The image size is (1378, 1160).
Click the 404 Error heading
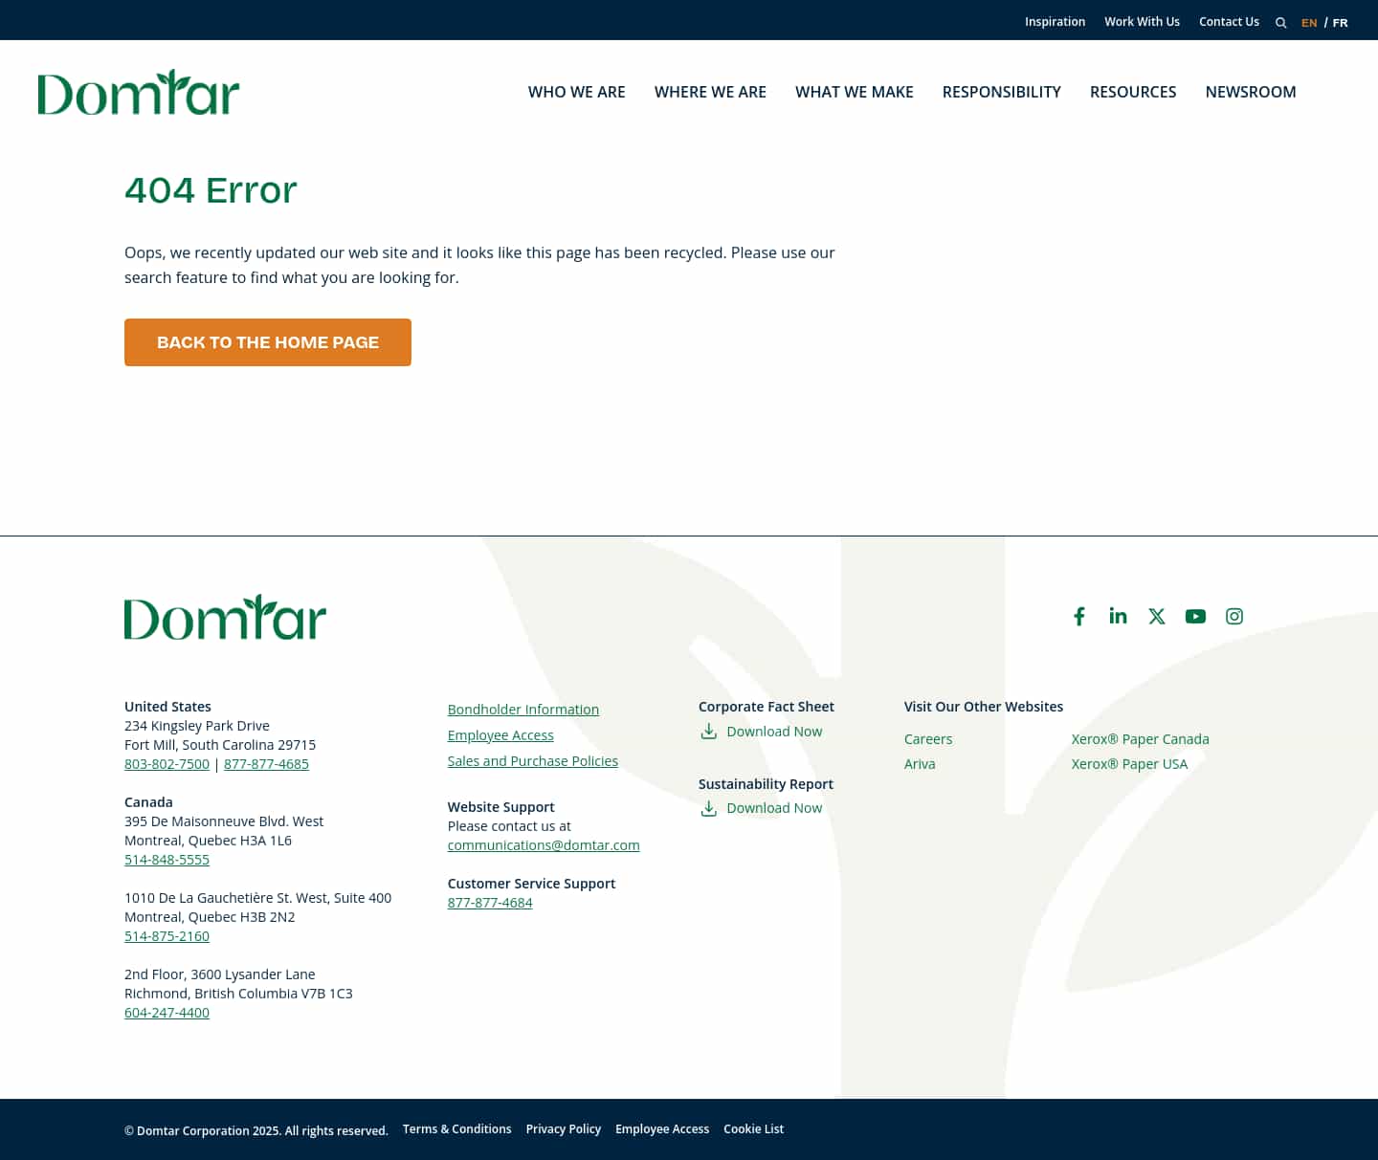[x=211, y=190]
